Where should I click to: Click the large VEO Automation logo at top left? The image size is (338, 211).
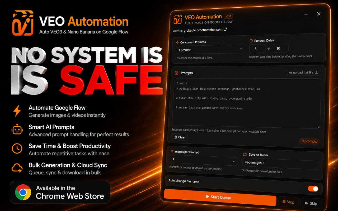[23, 23]
